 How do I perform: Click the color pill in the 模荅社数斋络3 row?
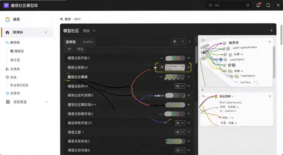point(175,58)
